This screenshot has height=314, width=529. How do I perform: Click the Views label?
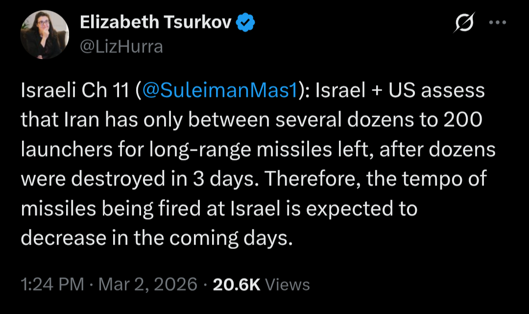pyautogui.click(x=290, y=284)
